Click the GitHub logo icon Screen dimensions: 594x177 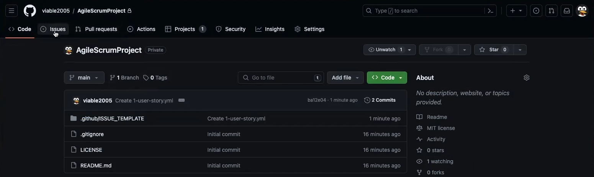[x=30, y=11]
